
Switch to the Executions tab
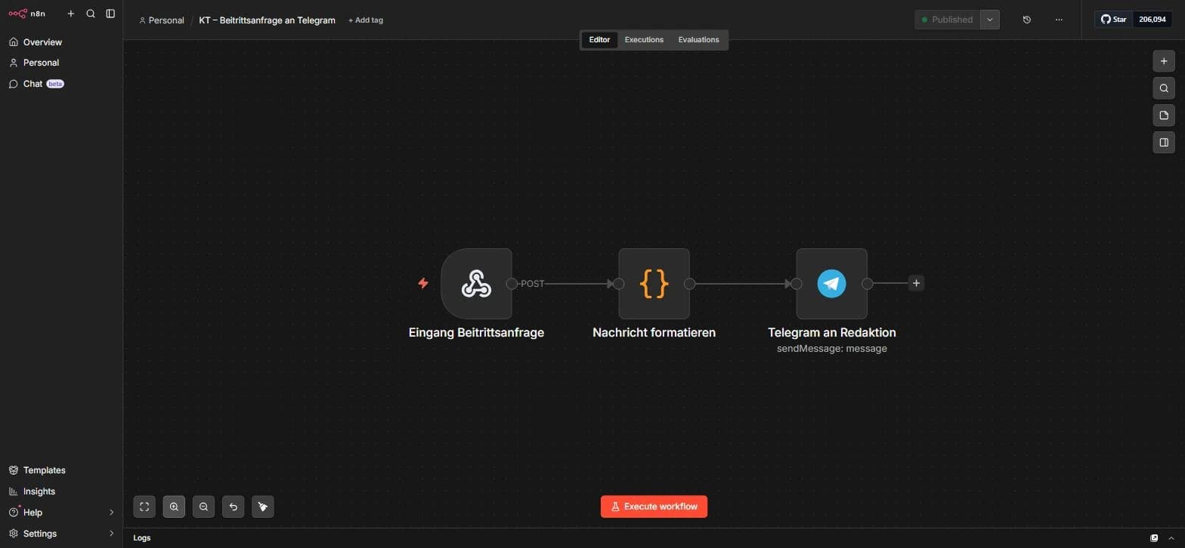[644, 40]
